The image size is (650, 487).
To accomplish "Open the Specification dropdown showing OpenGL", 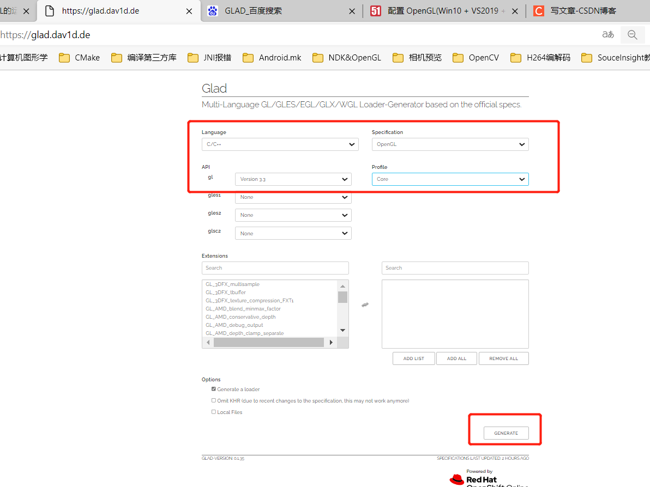I will (x=450, y=144).
